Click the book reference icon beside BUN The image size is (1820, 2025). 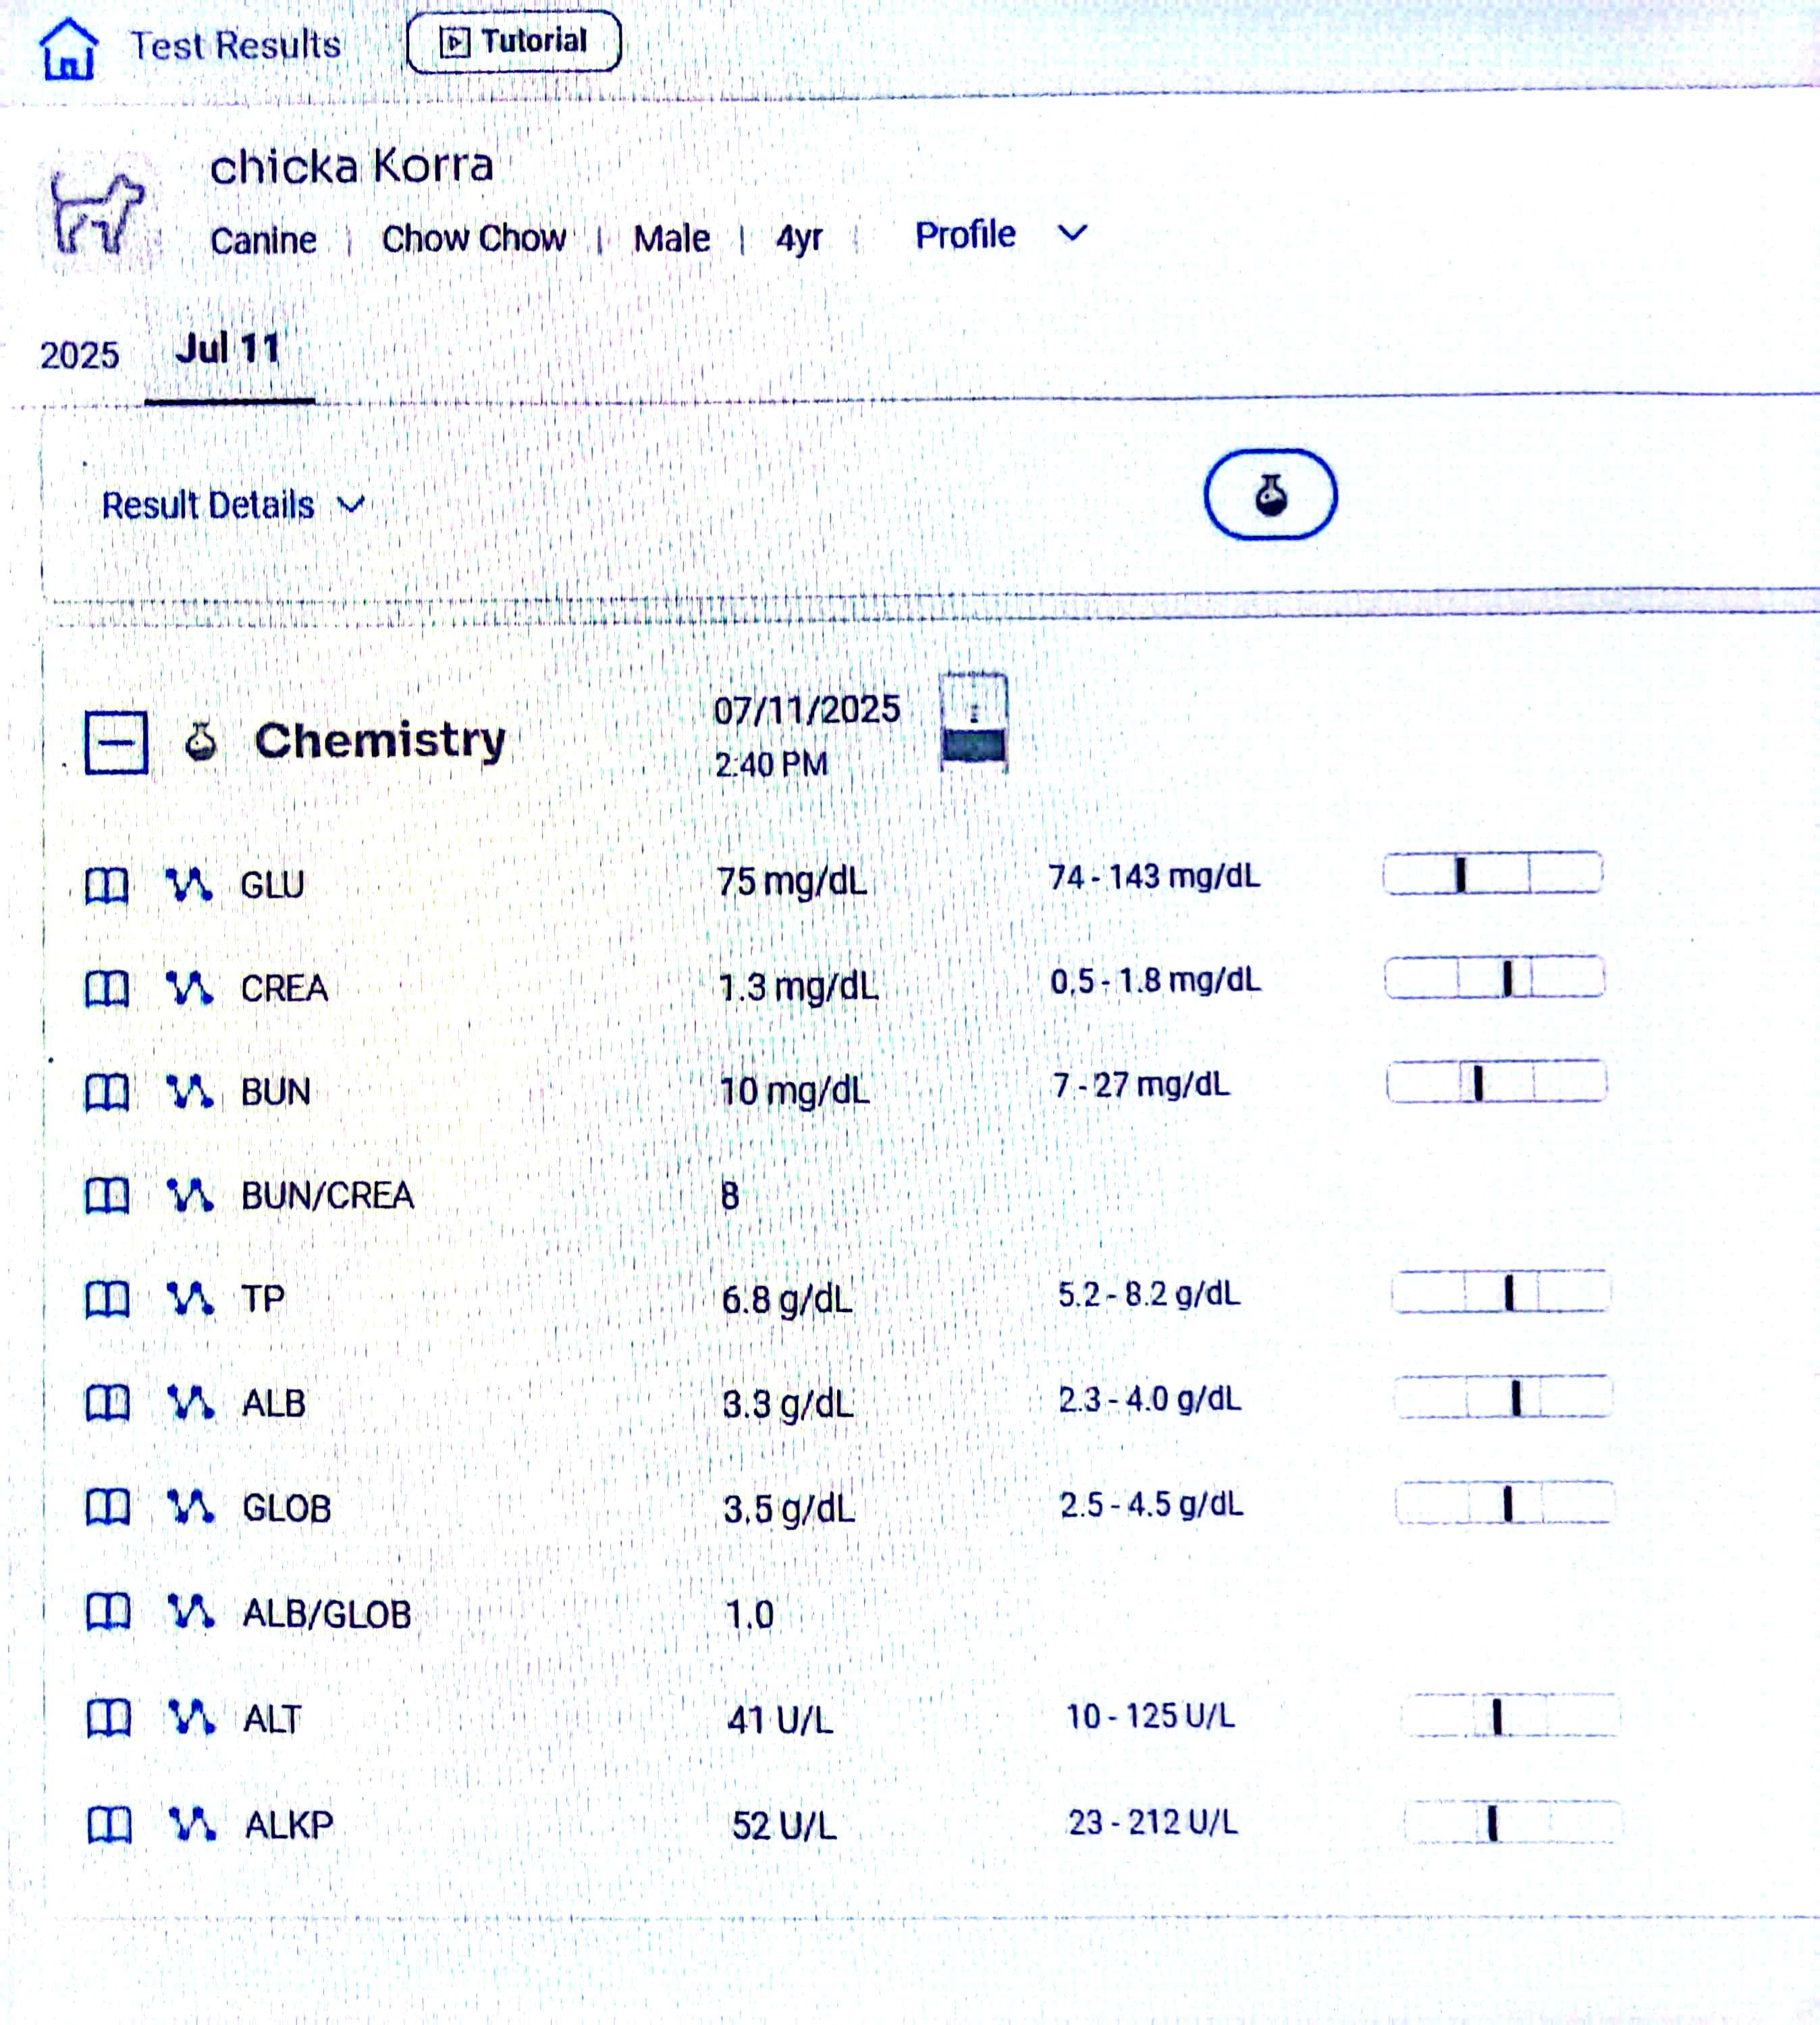point(106,1092)
